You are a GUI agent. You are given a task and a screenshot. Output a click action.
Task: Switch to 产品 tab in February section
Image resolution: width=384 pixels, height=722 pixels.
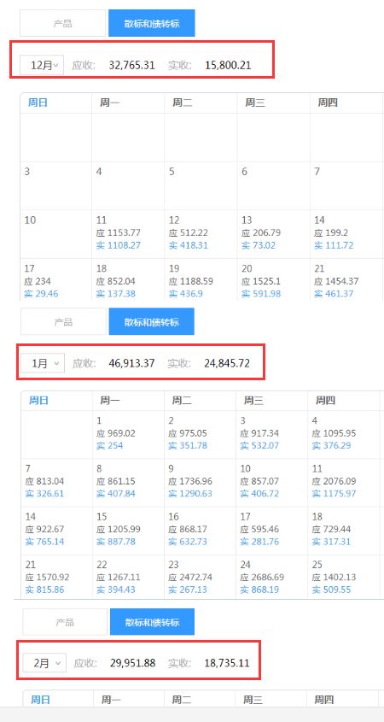pos(65,622)
